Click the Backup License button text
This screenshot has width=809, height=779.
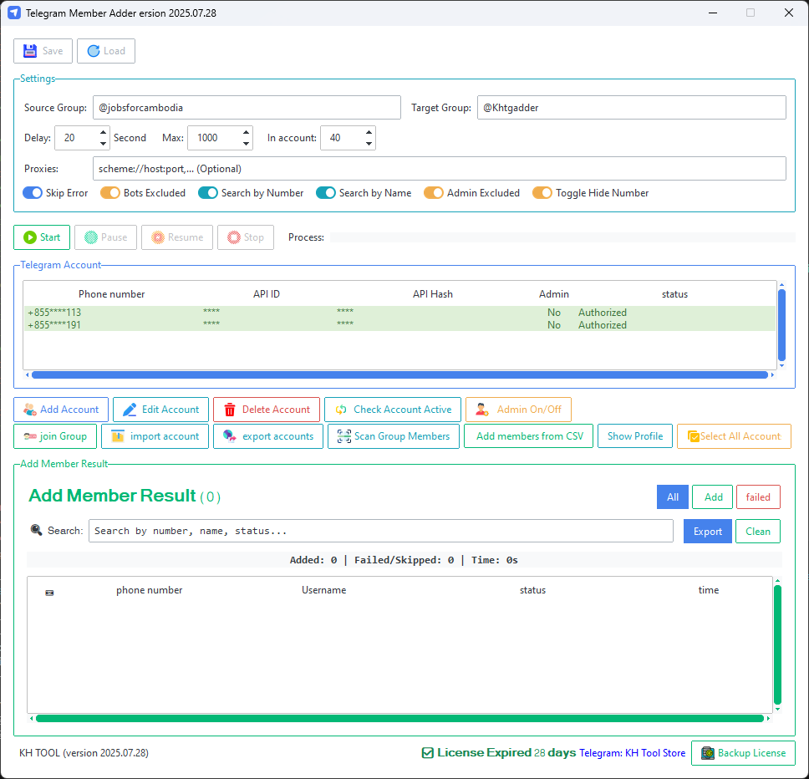[x=751, y=753]
